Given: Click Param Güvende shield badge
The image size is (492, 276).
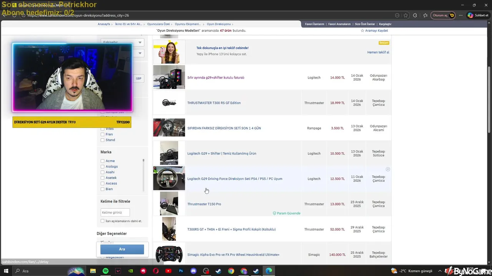Looking at the screenshot, I should coord(287,213).
